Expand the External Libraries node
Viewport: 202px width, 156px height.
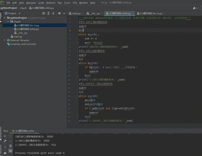4,40
